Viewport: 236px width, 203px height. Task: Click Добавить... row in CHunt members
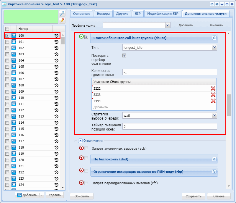pyautogui.click(x=154, y=107)
